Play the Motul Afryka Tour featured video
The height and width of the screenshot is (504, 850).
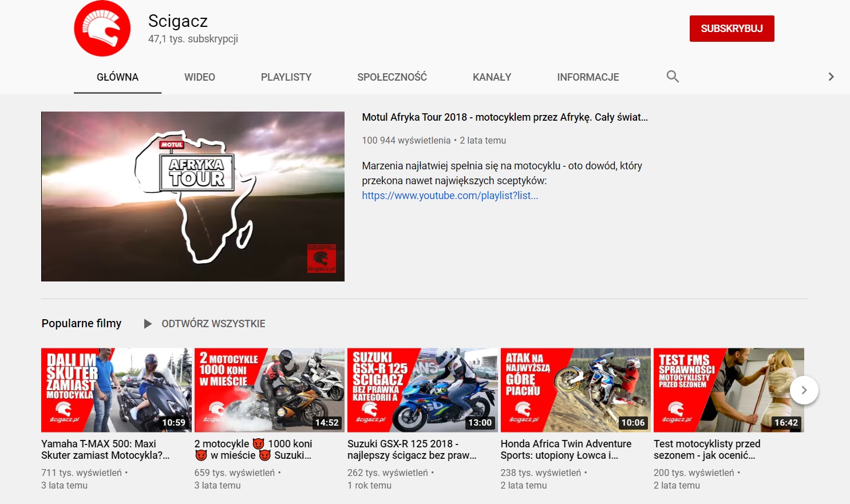point(193,196)
